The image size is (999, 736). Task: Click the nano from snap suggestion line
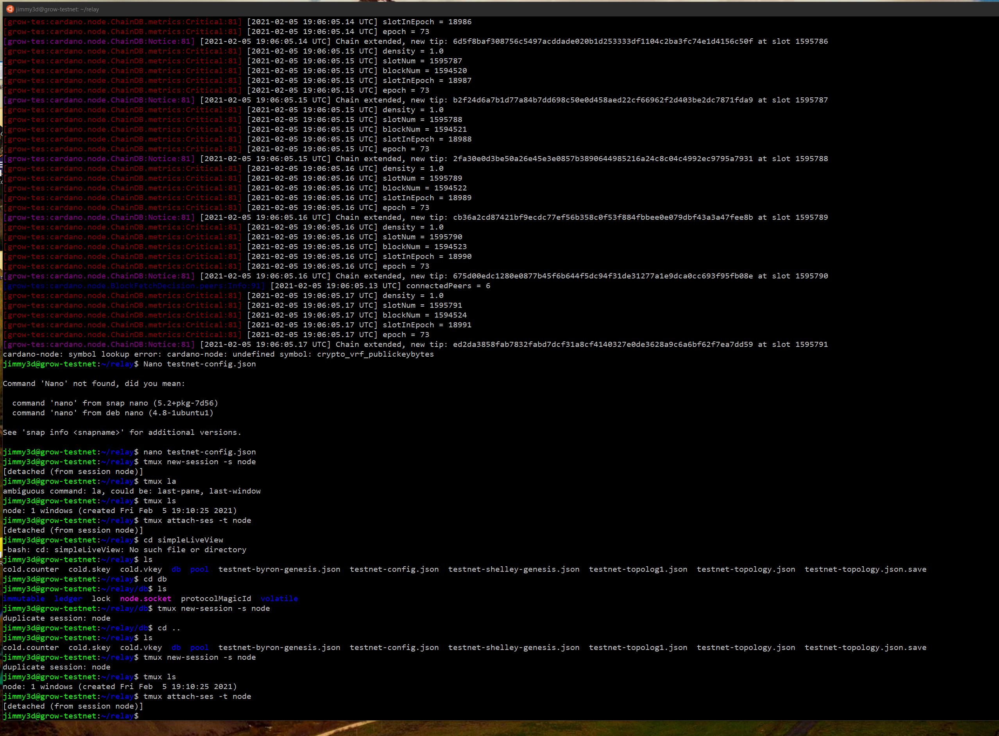point(115,403)
